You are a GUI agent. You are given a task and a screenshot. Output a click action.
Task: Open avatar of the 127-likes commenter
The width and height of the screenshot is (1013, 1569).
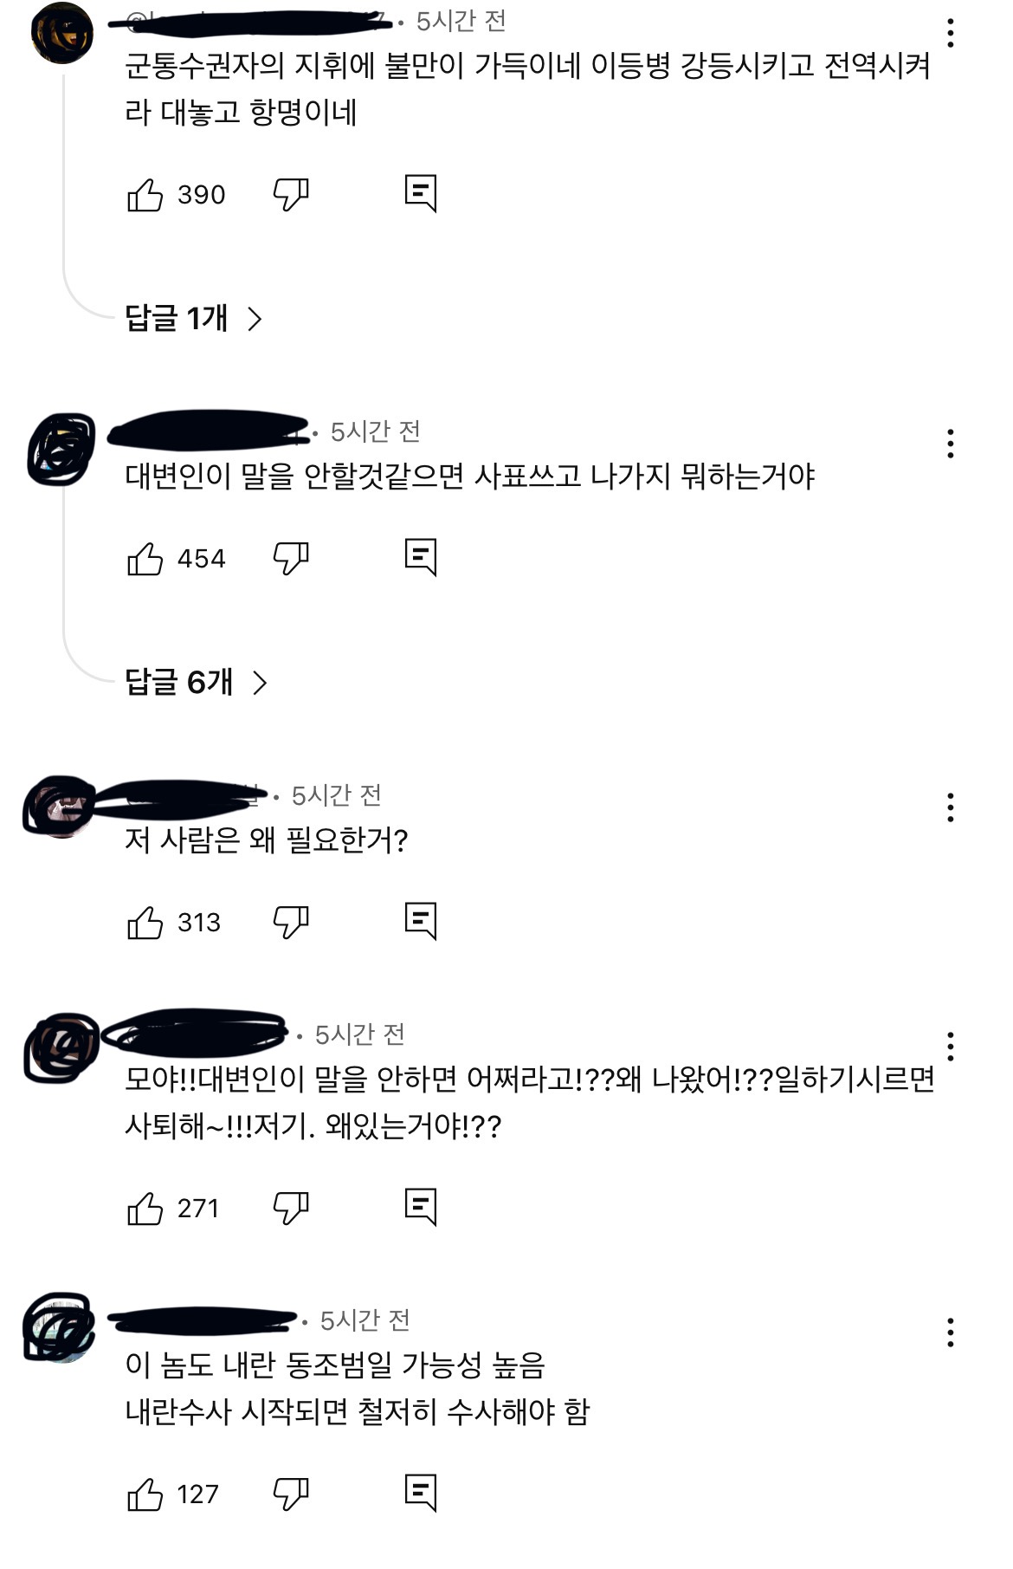tap(59, 1327)
